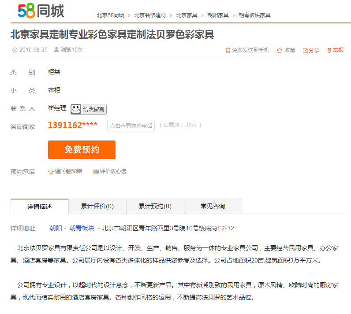Click the paragraph starting 北京法贝罗家具有限责任公司

pyautogui.click(x=174, y=254)
